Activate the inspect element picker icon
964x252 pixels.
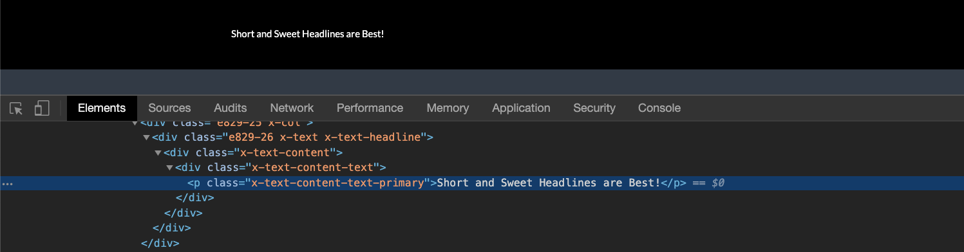pos(17,109)
